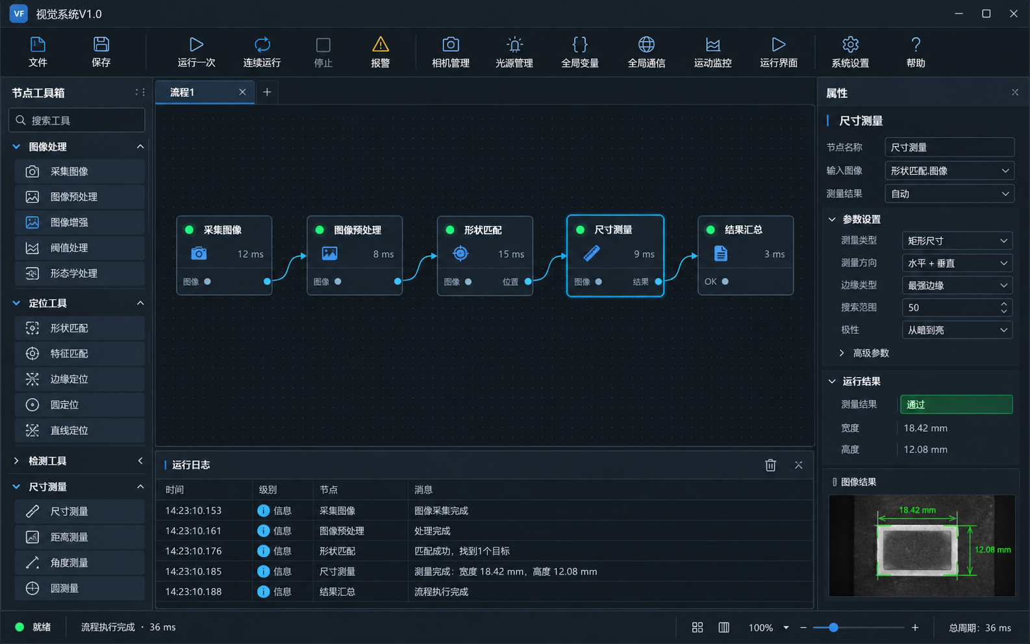Start 连续运行 continuous run
This screenshot has height=644, width=1030.
pos(262,52)
